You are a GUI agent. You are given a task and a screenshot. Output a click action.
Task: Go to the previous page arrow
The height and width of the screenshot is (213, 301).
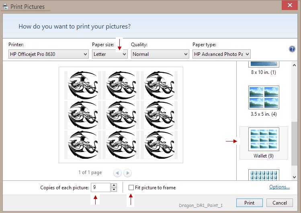coord(117,173)
